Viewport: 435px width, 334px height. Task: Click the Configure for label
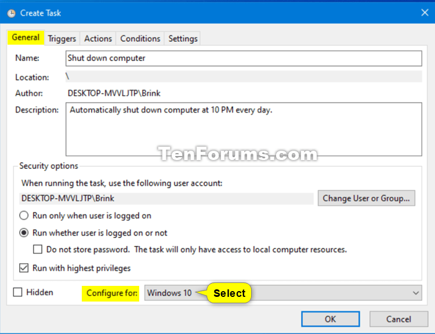(x=111, y=293)
